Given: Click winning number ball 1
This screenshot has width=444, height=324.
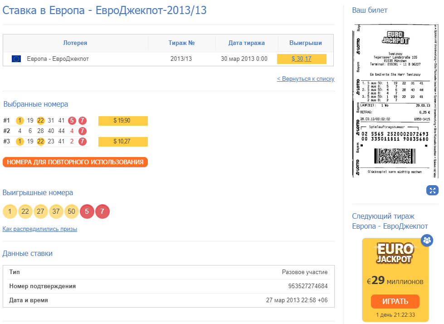Looking at the screenshot, I should [10, 211].
